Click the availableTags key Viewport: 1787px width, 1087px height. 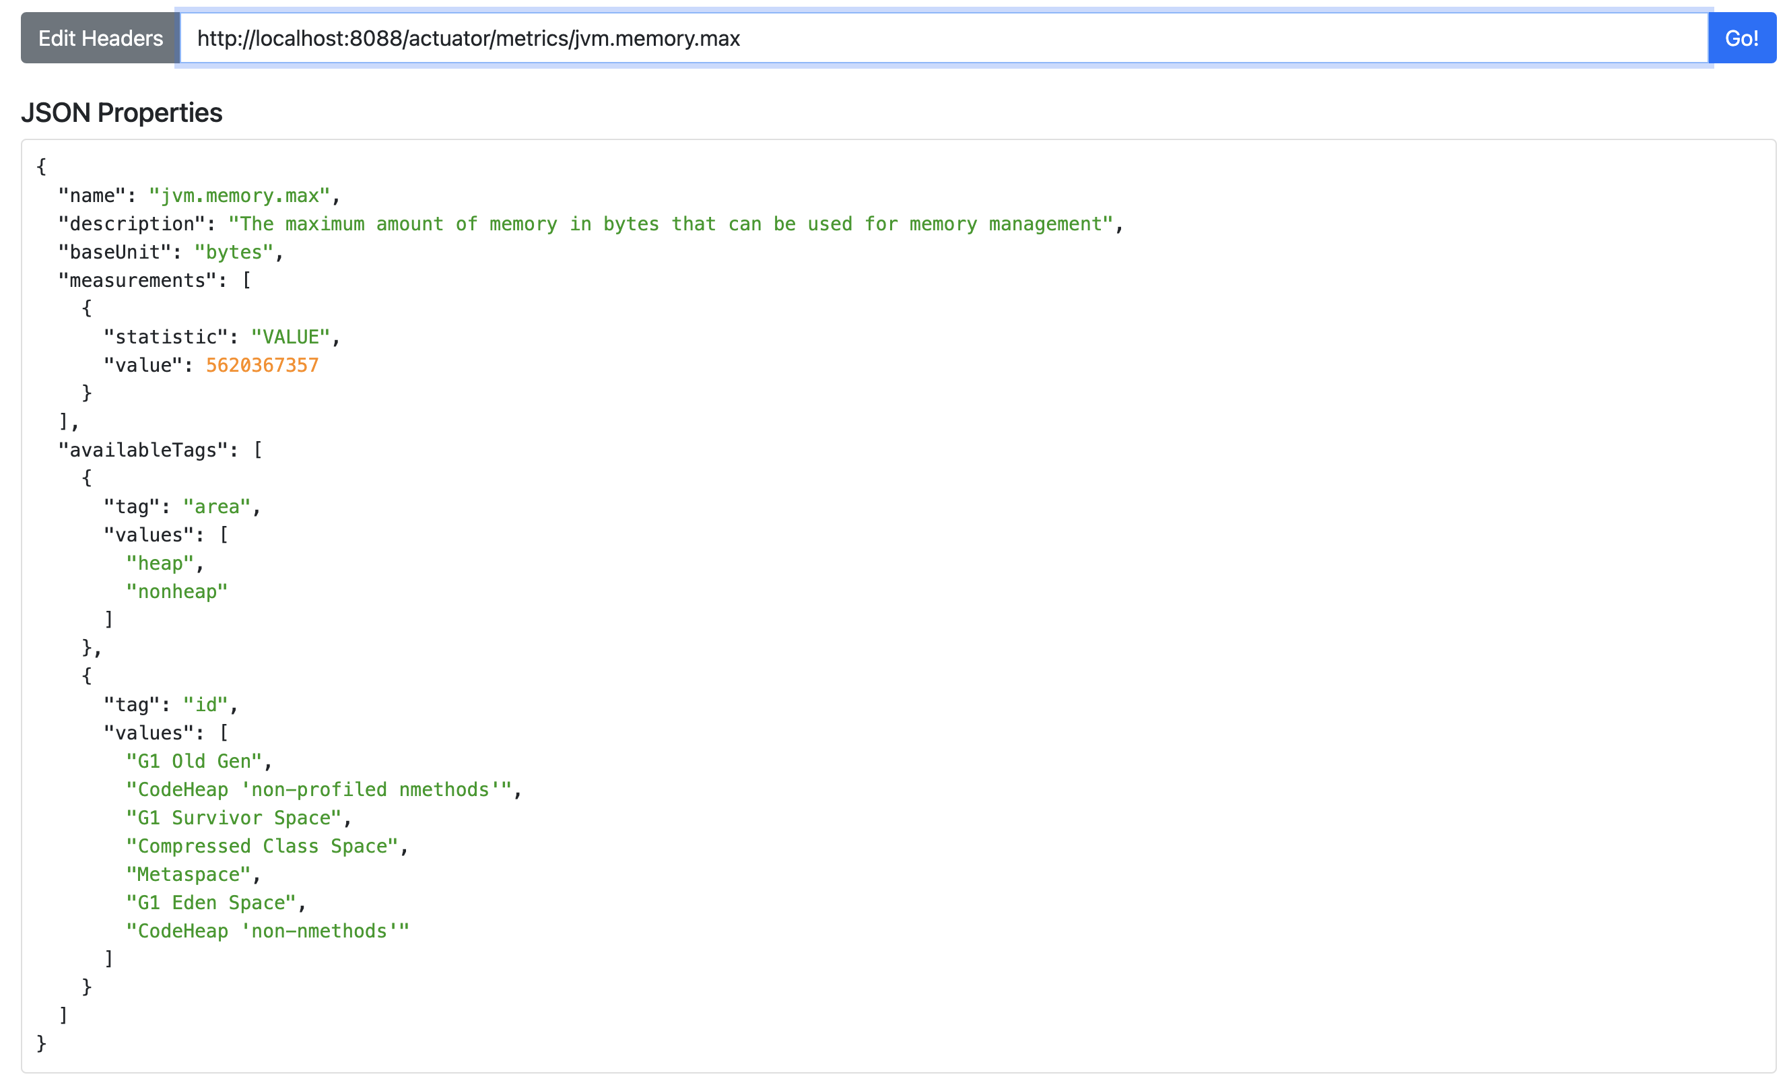click(143, 451)
